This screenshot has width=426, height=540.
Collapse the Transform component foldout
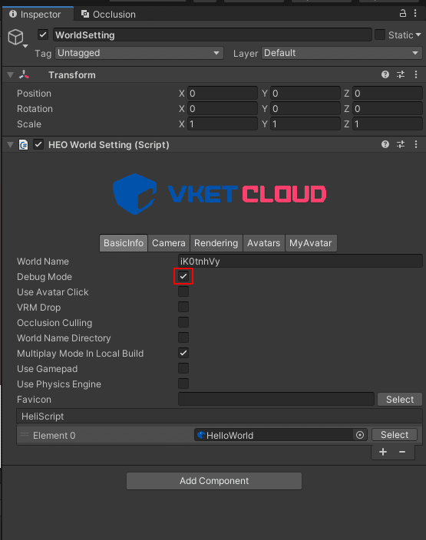coord(10,74)
